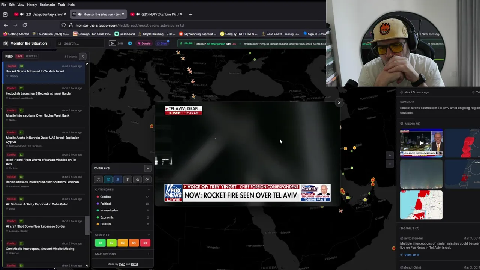
Task: Zoom out on the map with minus button
Action: coord(390,164)
